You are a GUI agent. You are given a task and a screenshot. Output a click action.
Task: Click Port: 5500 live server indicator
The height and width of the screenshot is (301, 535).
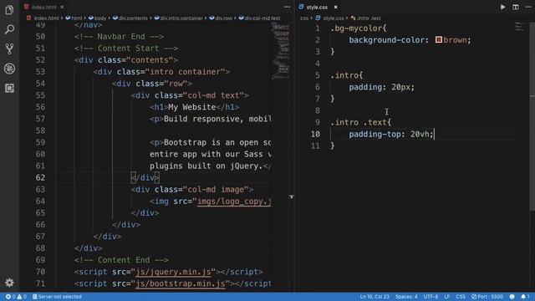click(x=487, y=297)
